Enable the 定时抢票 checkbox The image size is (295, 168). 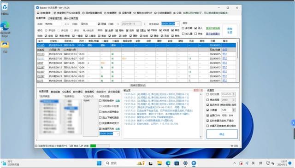click(208, 94)
